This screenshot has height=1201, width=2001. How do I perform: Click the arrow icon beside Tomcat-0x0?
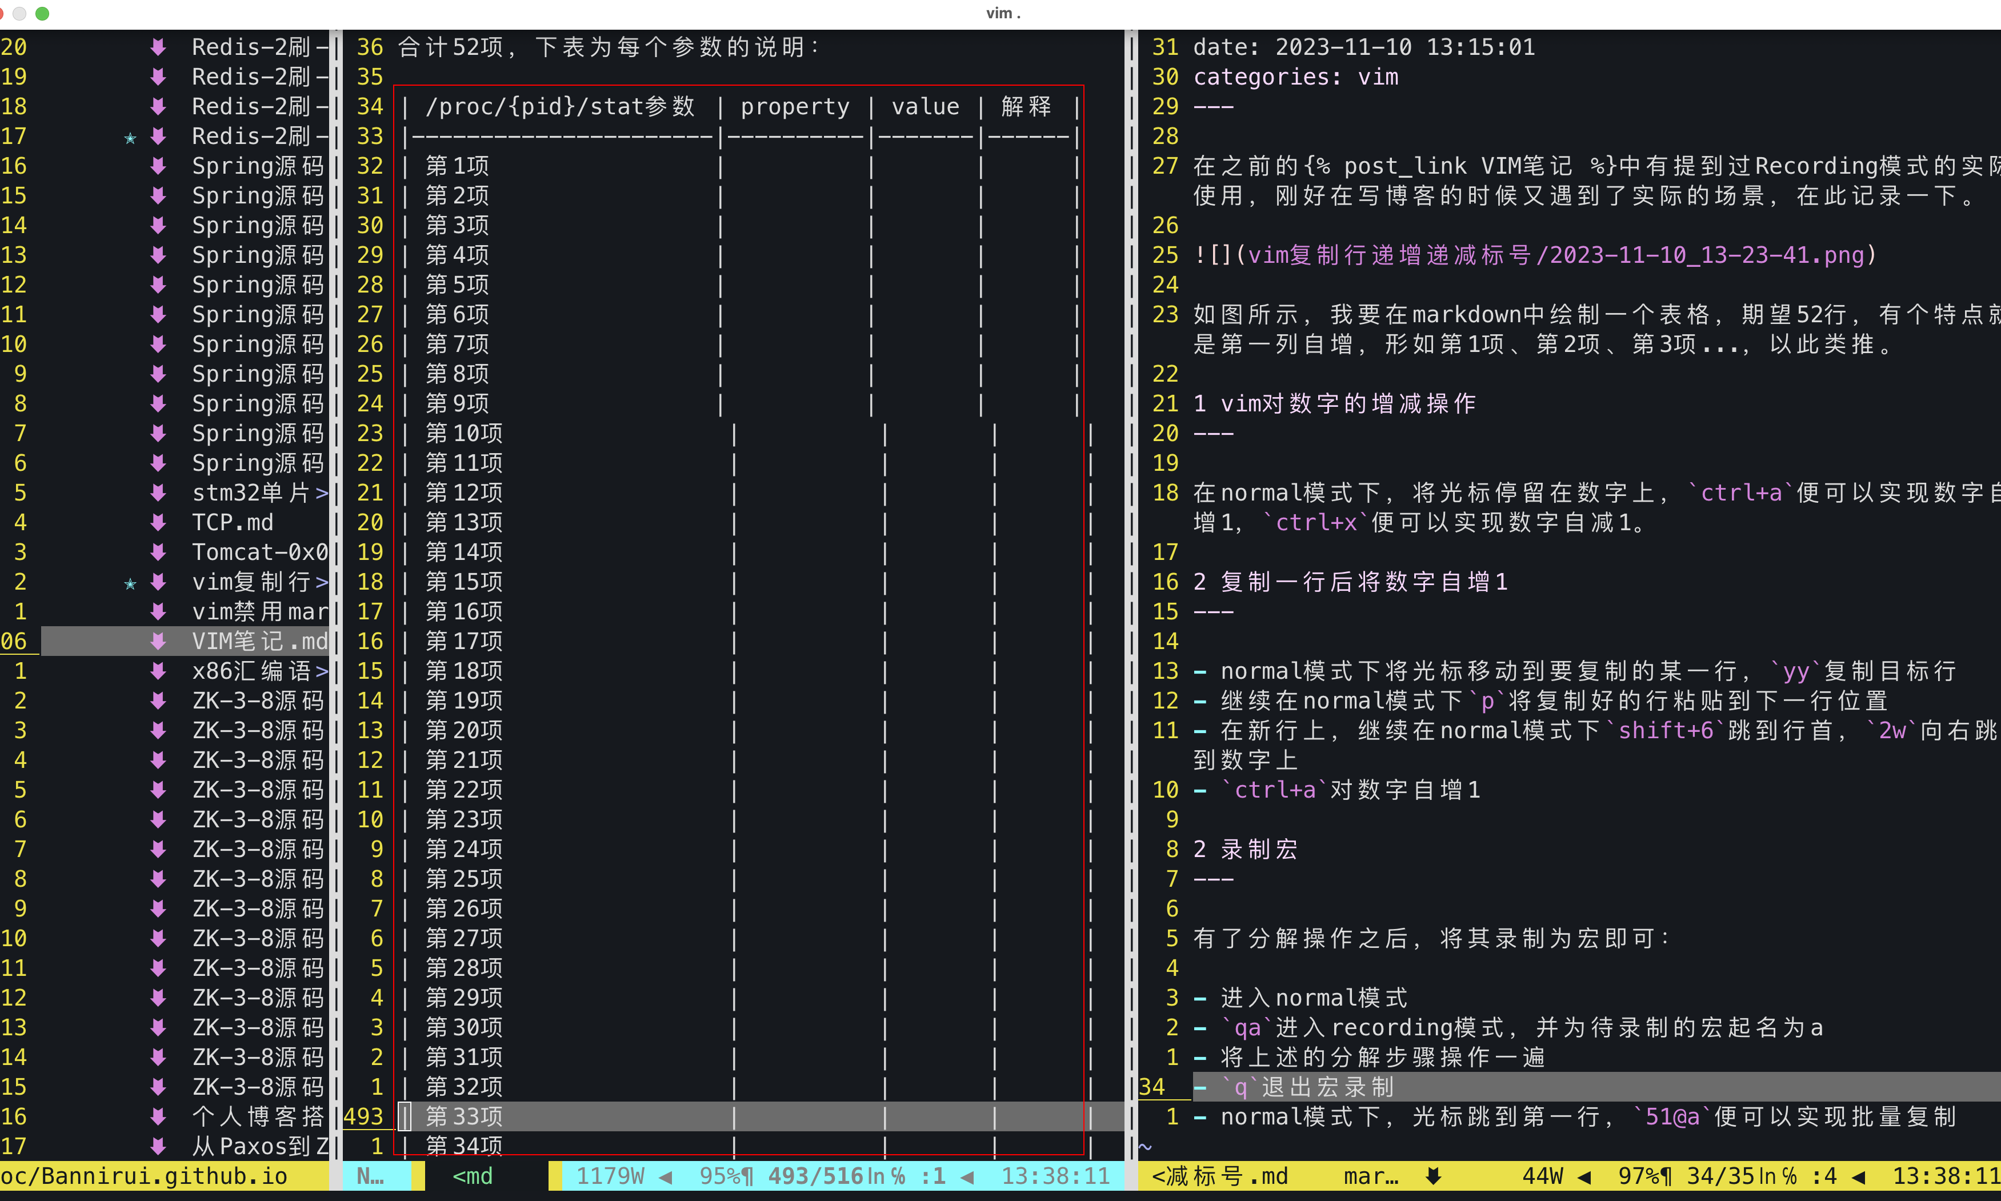pos(158,552)
